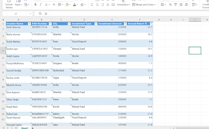The height and width of the screenshot is (129, 209).
Task: Open the Orientation options
Action: point(124,5)
